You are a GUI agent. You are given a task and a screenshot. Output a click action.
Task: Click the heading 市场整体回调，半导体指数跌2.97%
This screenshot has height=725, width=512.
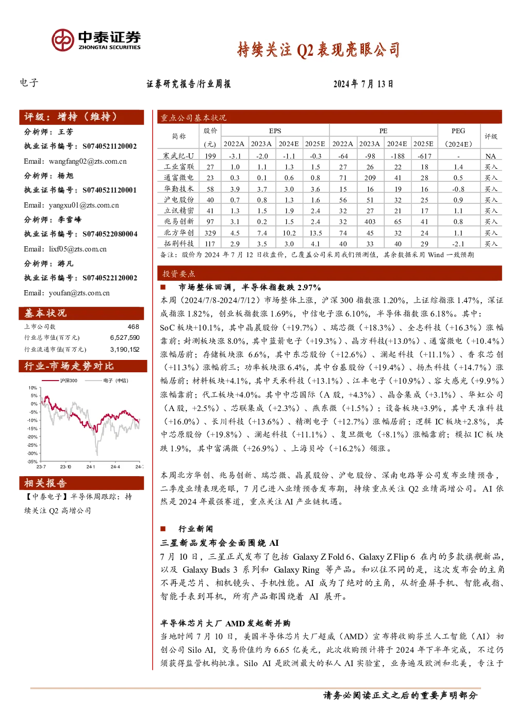250,287
